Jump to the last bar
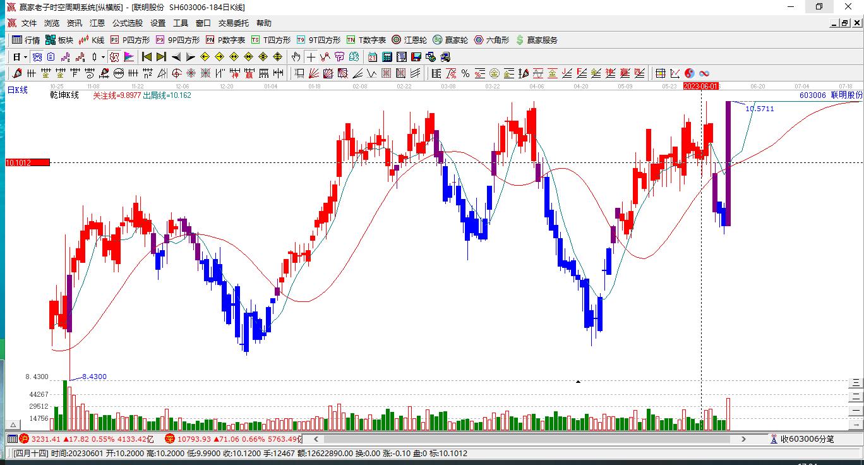This screenshot has width=864, height=465. (x=161, y=57)
